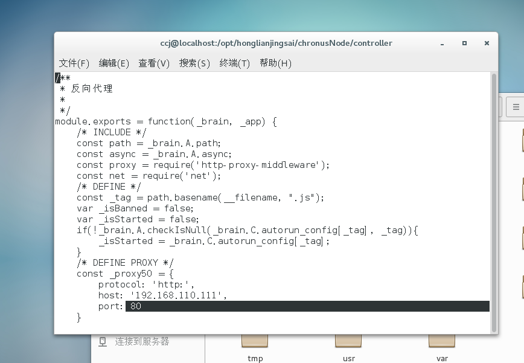The image size is (524, 363).
Task: Click the terminal window title bar
Action: pos(276,43)
